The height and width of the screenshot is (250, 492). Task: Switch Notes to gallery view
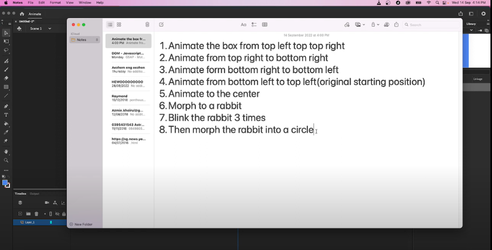(119, 25)
